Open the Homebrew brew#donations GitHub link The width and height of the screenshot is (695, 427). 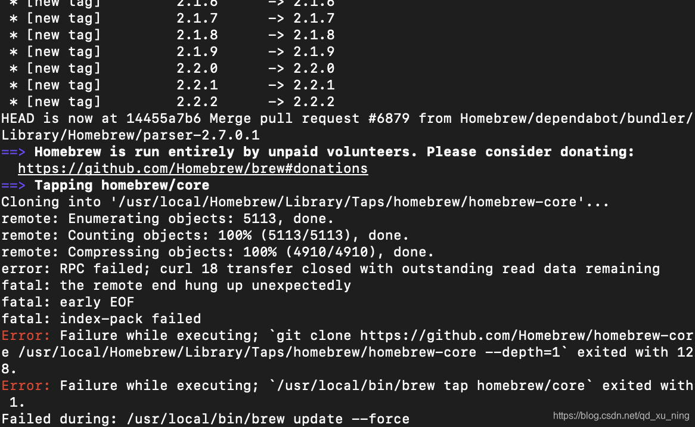[193, 169]
